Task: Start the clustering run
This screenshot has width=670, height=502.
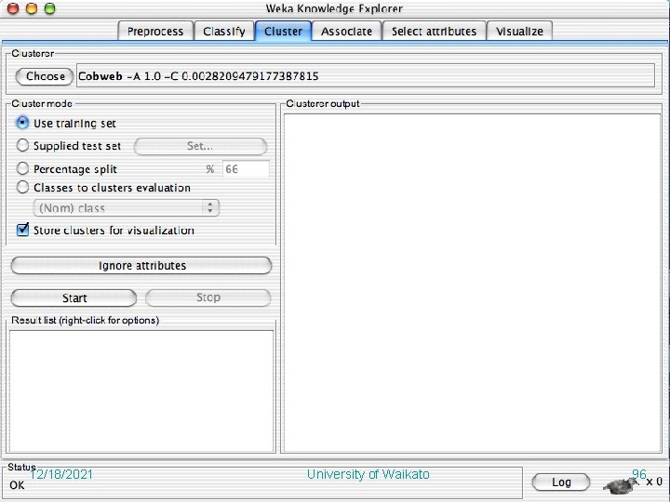Action: pyautogui.click(x=74, y=298)
